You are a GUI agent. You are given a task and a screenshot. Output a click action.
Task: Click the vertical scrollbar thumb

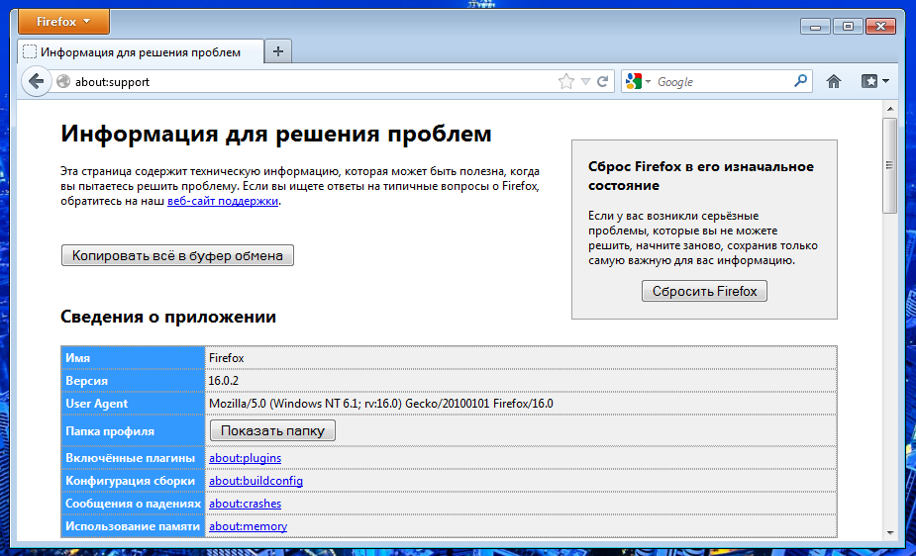pos(889,165)
